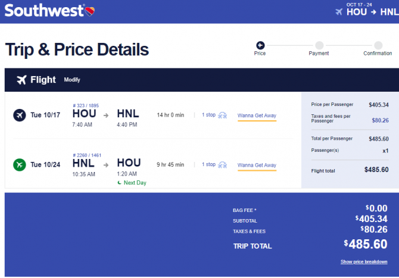Click the $80.26 taxes and fees amount
399x278 pixels.
point(380,120)
